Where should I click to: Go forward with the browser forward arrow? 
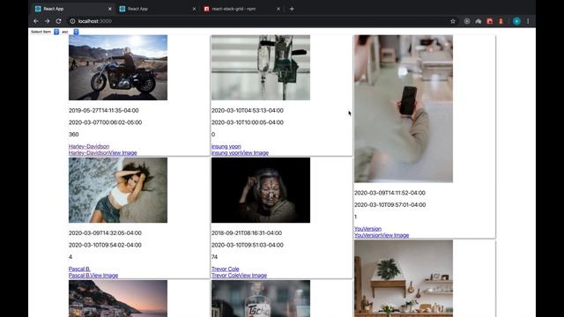[x=47, y=21]
